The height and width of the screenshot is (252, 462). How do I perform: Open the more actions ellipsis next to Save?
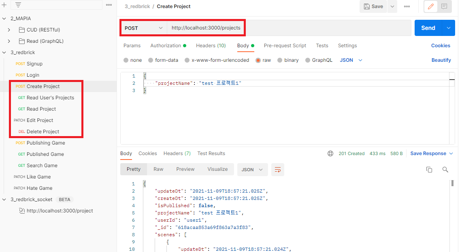(x=407, y=6)
